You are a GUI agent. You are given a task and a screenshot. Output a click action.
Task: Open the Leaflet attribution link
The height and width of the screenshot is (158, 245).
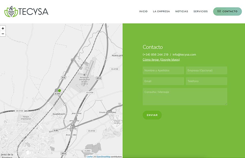point(90,157)
